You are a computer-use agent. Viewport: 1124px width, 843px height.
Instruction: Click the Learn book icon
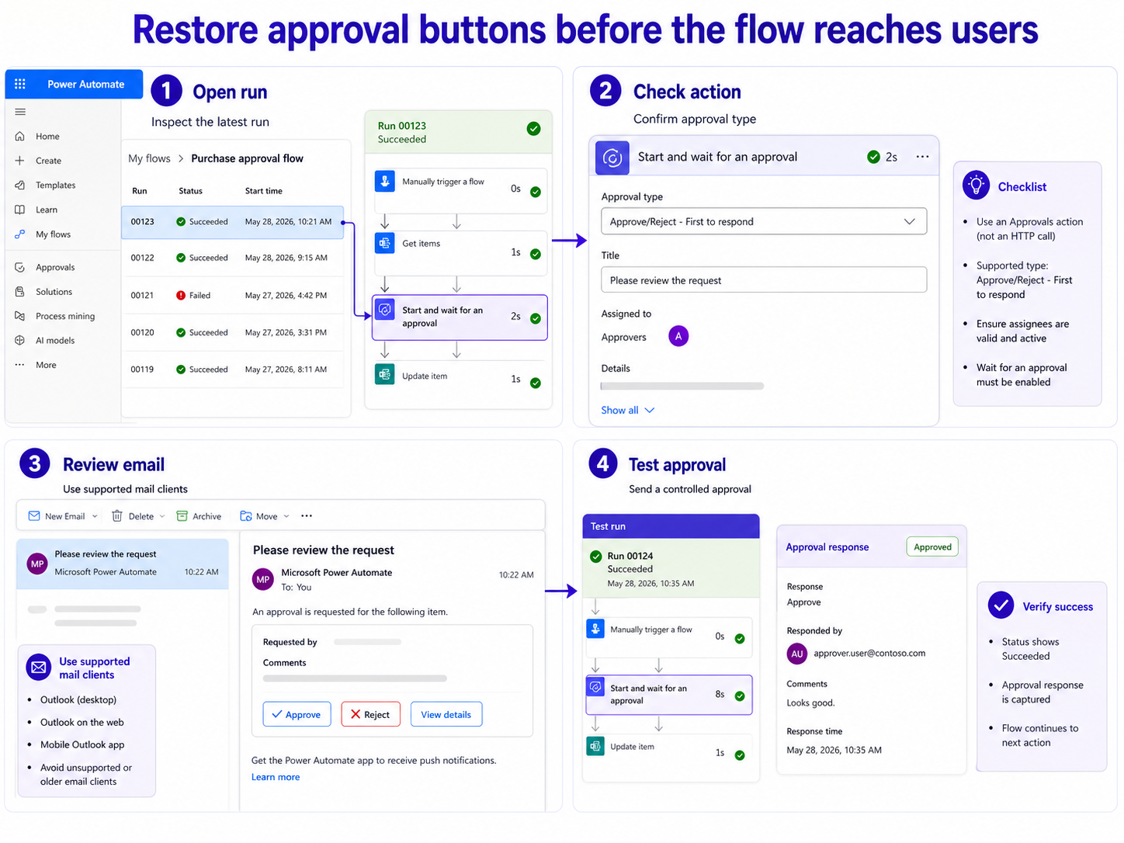pos(20,210)
